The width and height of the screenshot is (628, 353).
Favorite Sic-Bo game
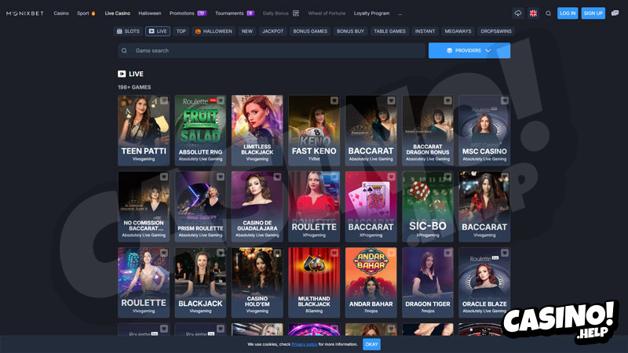coord(447,176)
